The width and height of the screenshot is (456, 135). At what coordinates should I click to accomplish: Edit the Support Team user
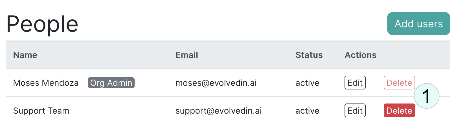tap(355, 111)
